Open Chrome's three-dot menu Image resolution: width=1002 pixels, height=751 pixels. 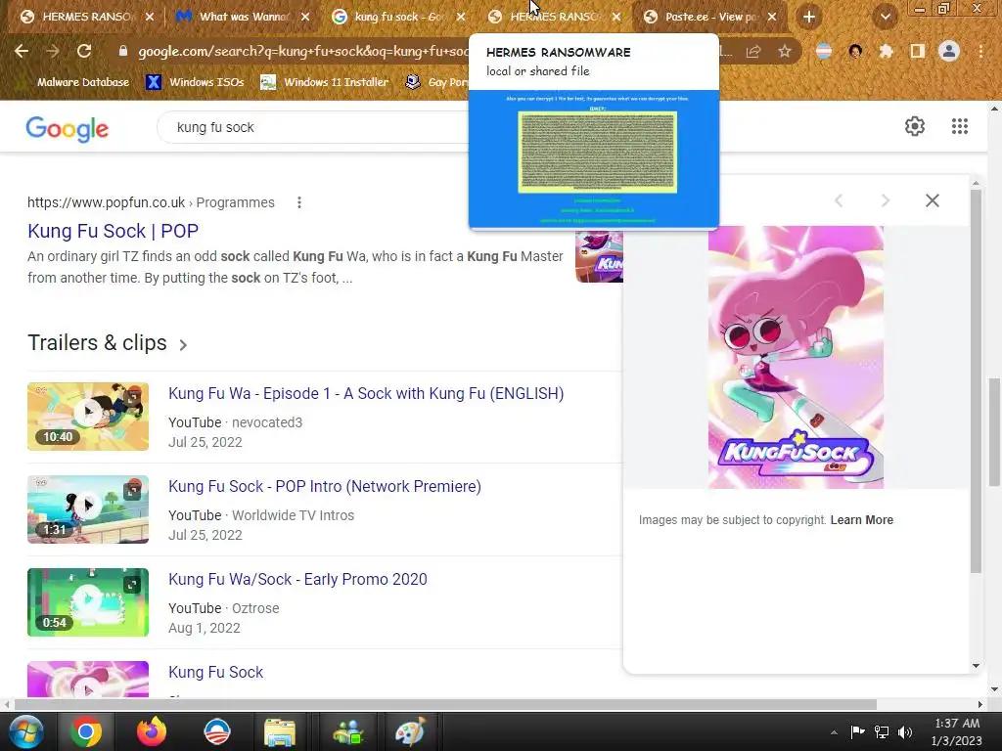[x=980, y=51]
